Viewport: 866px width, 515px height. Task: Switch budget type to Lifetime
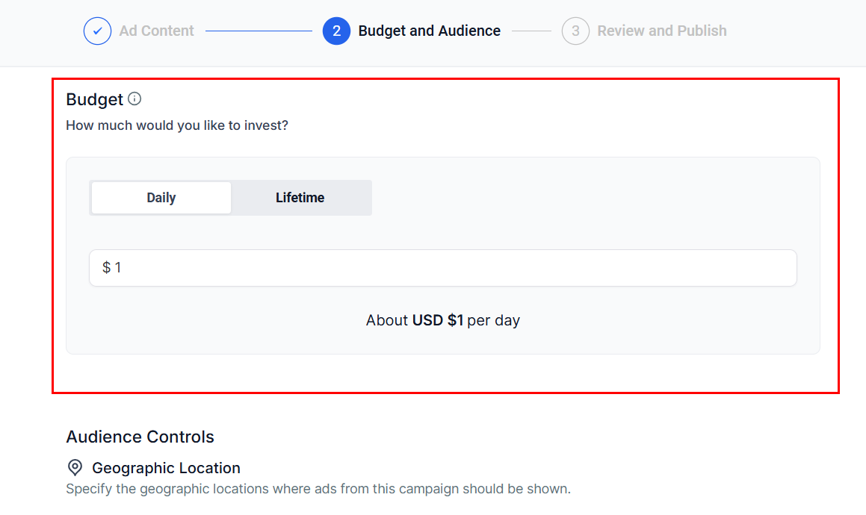[x=300, y=198]
